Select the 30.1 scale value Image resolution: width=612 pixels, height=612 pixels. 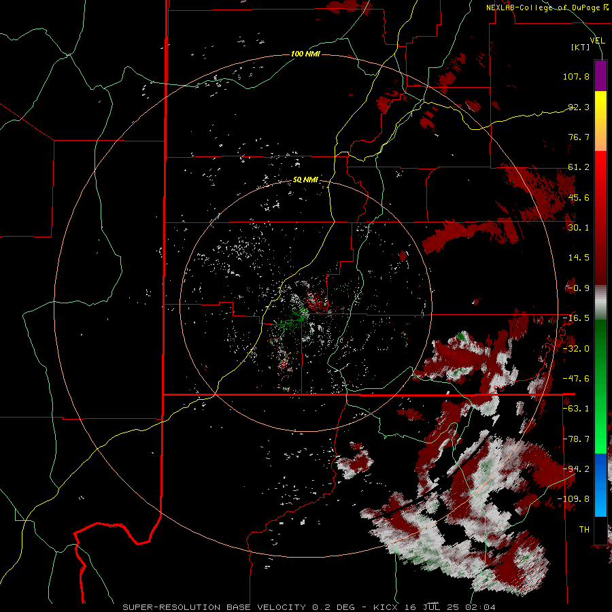click(579, 228)
